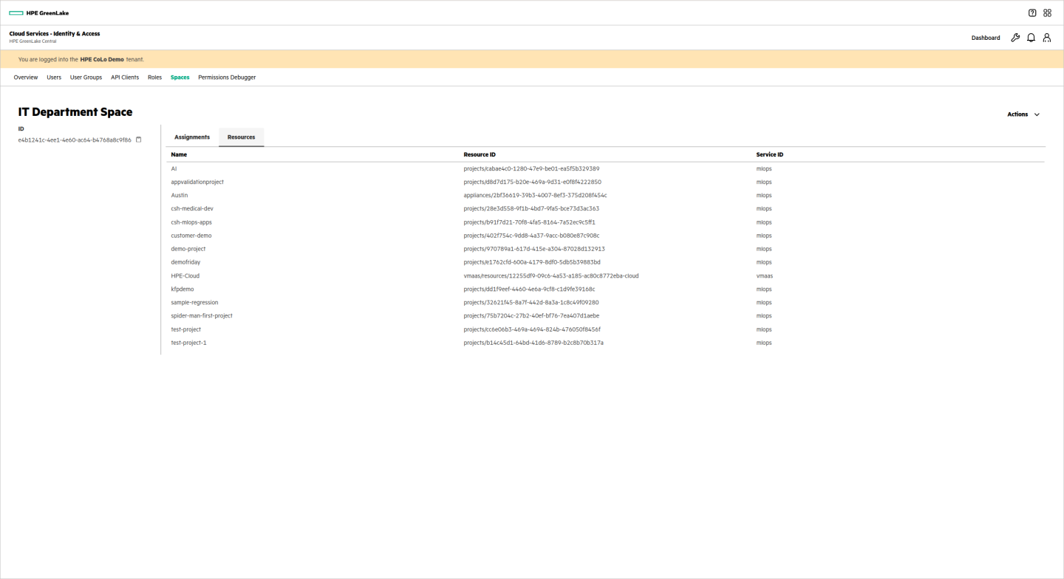Open the user profile icon
The image size is (1064, 579).
click(1047, 38)
